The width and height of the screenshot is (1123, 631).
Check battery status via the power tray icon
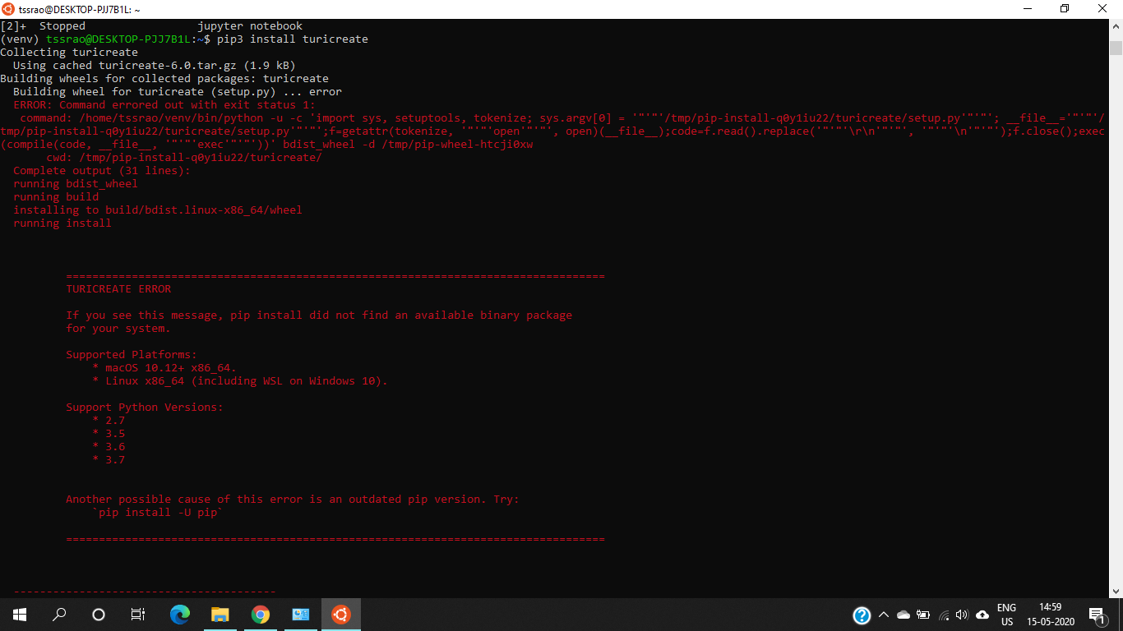(923, 614)
